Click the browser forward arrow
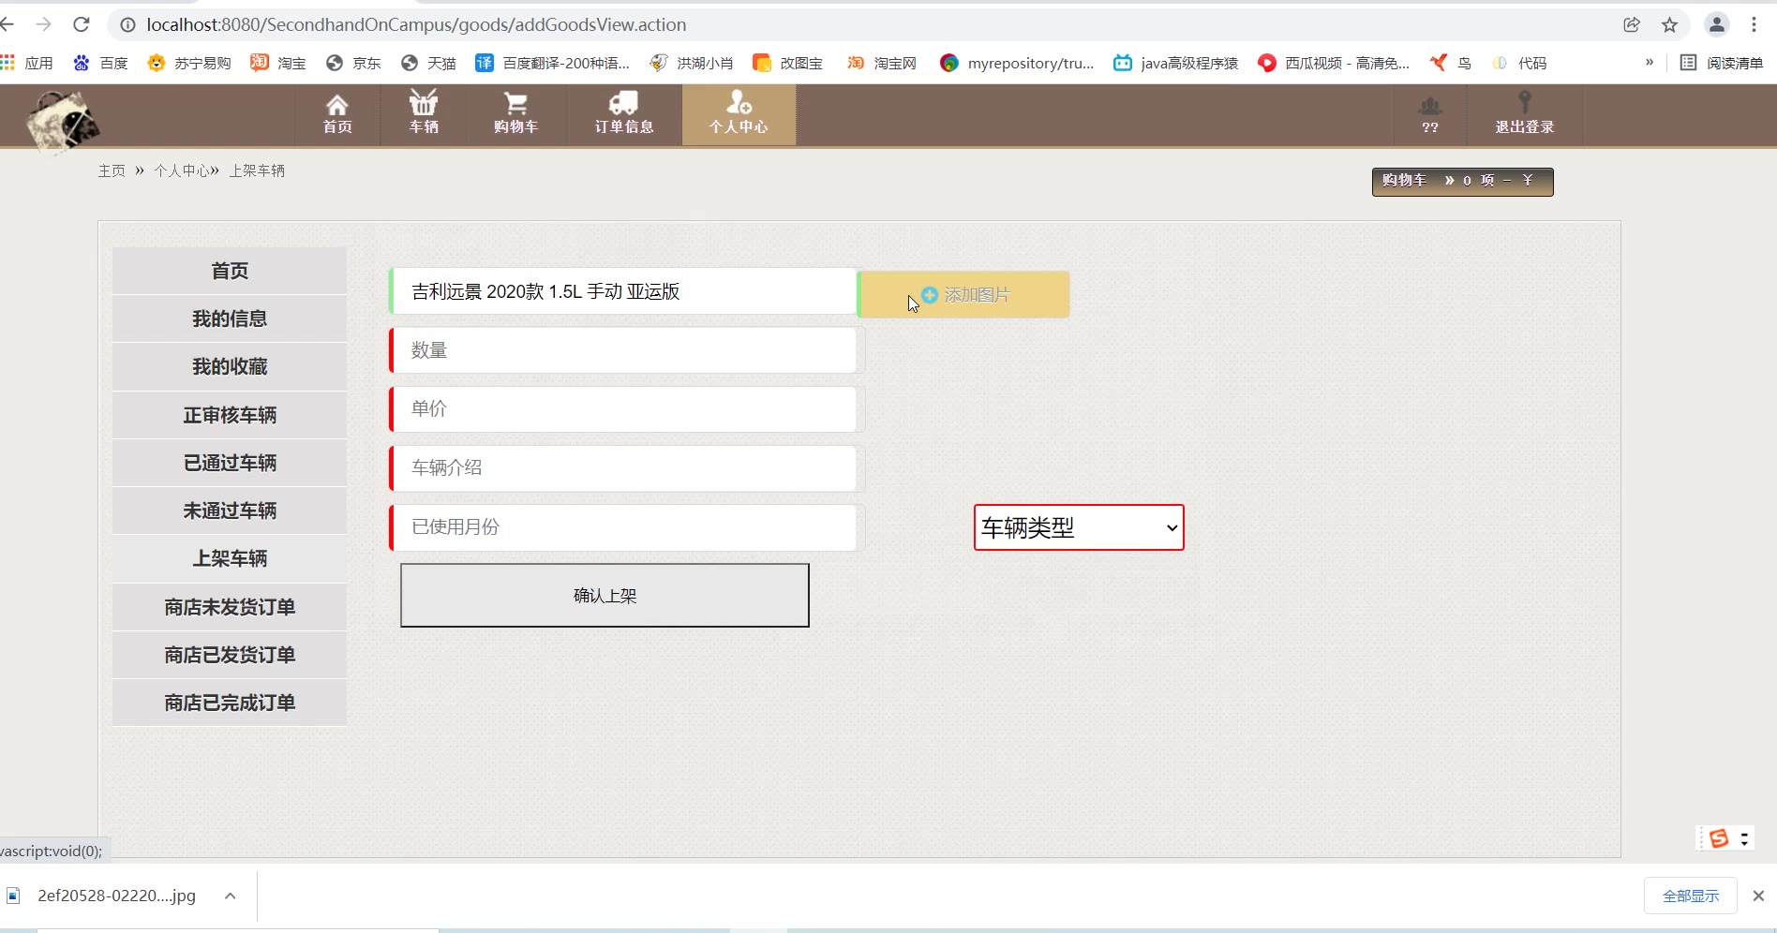Image resolution: width=1777 pixels, height=933 pixels. 44,24
